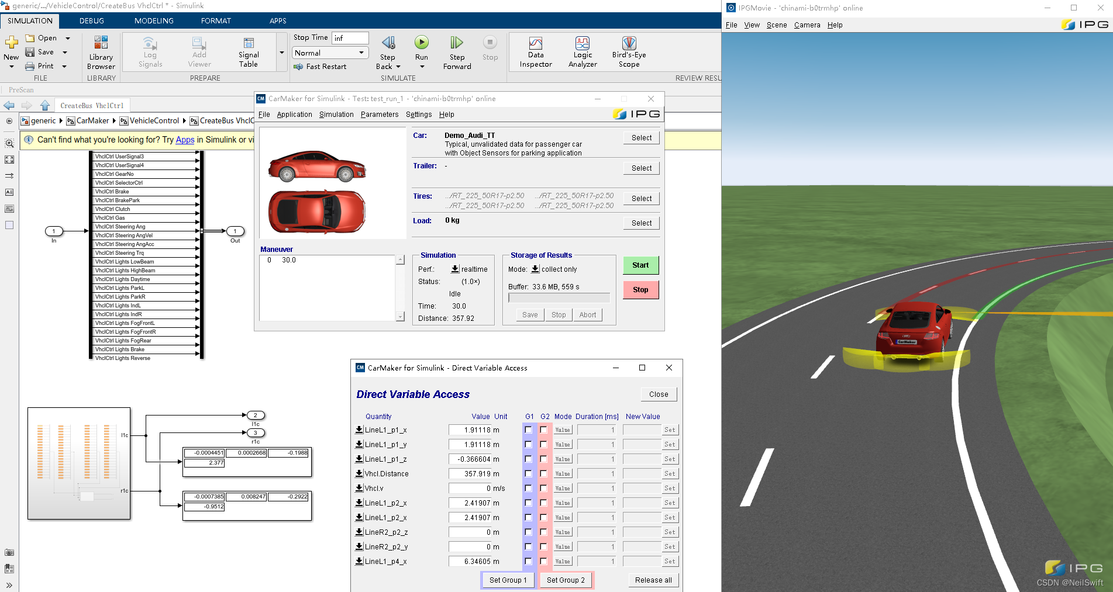Tick G2 checkbox for LineR2_p2_y
1113x592 pixels.
click(x=543, y=546)
